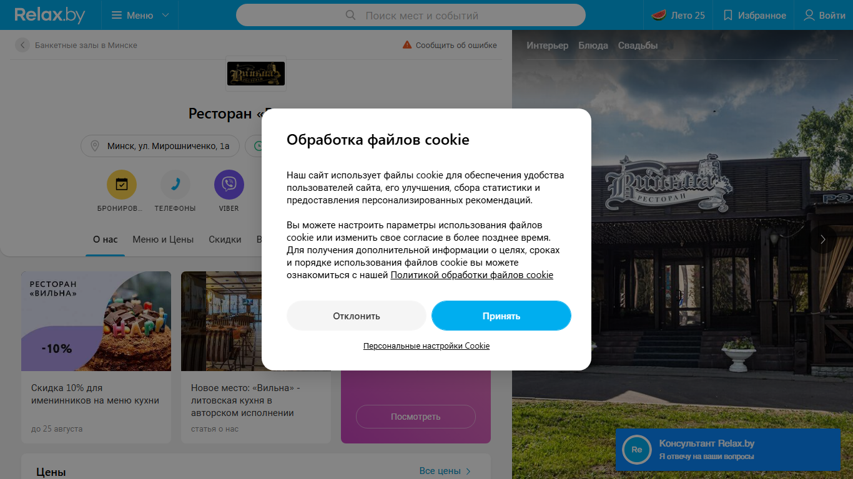Select the Свадьбы photo tab

[638, 46]
